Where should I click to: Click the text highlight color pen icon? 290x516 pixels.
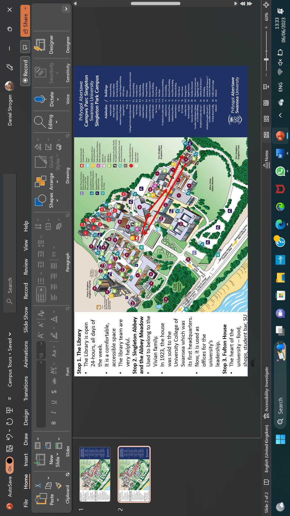tap(54, 335)
